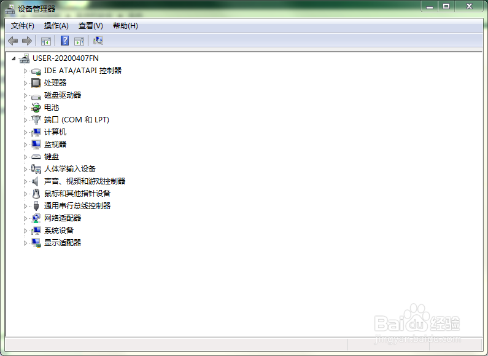Expand the 鼠标和其他指针设备 node
The image size is (488, 356).
25,194
